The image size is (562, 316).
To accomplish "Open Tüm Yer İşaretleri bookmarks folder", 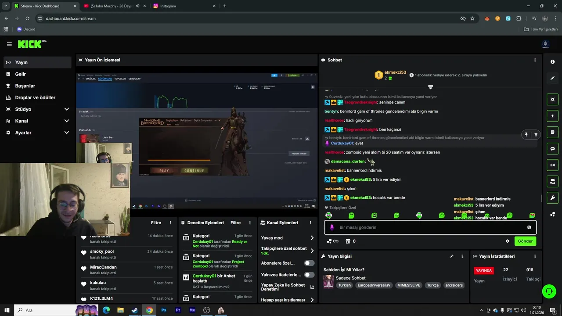I will [x=541, y=29].
